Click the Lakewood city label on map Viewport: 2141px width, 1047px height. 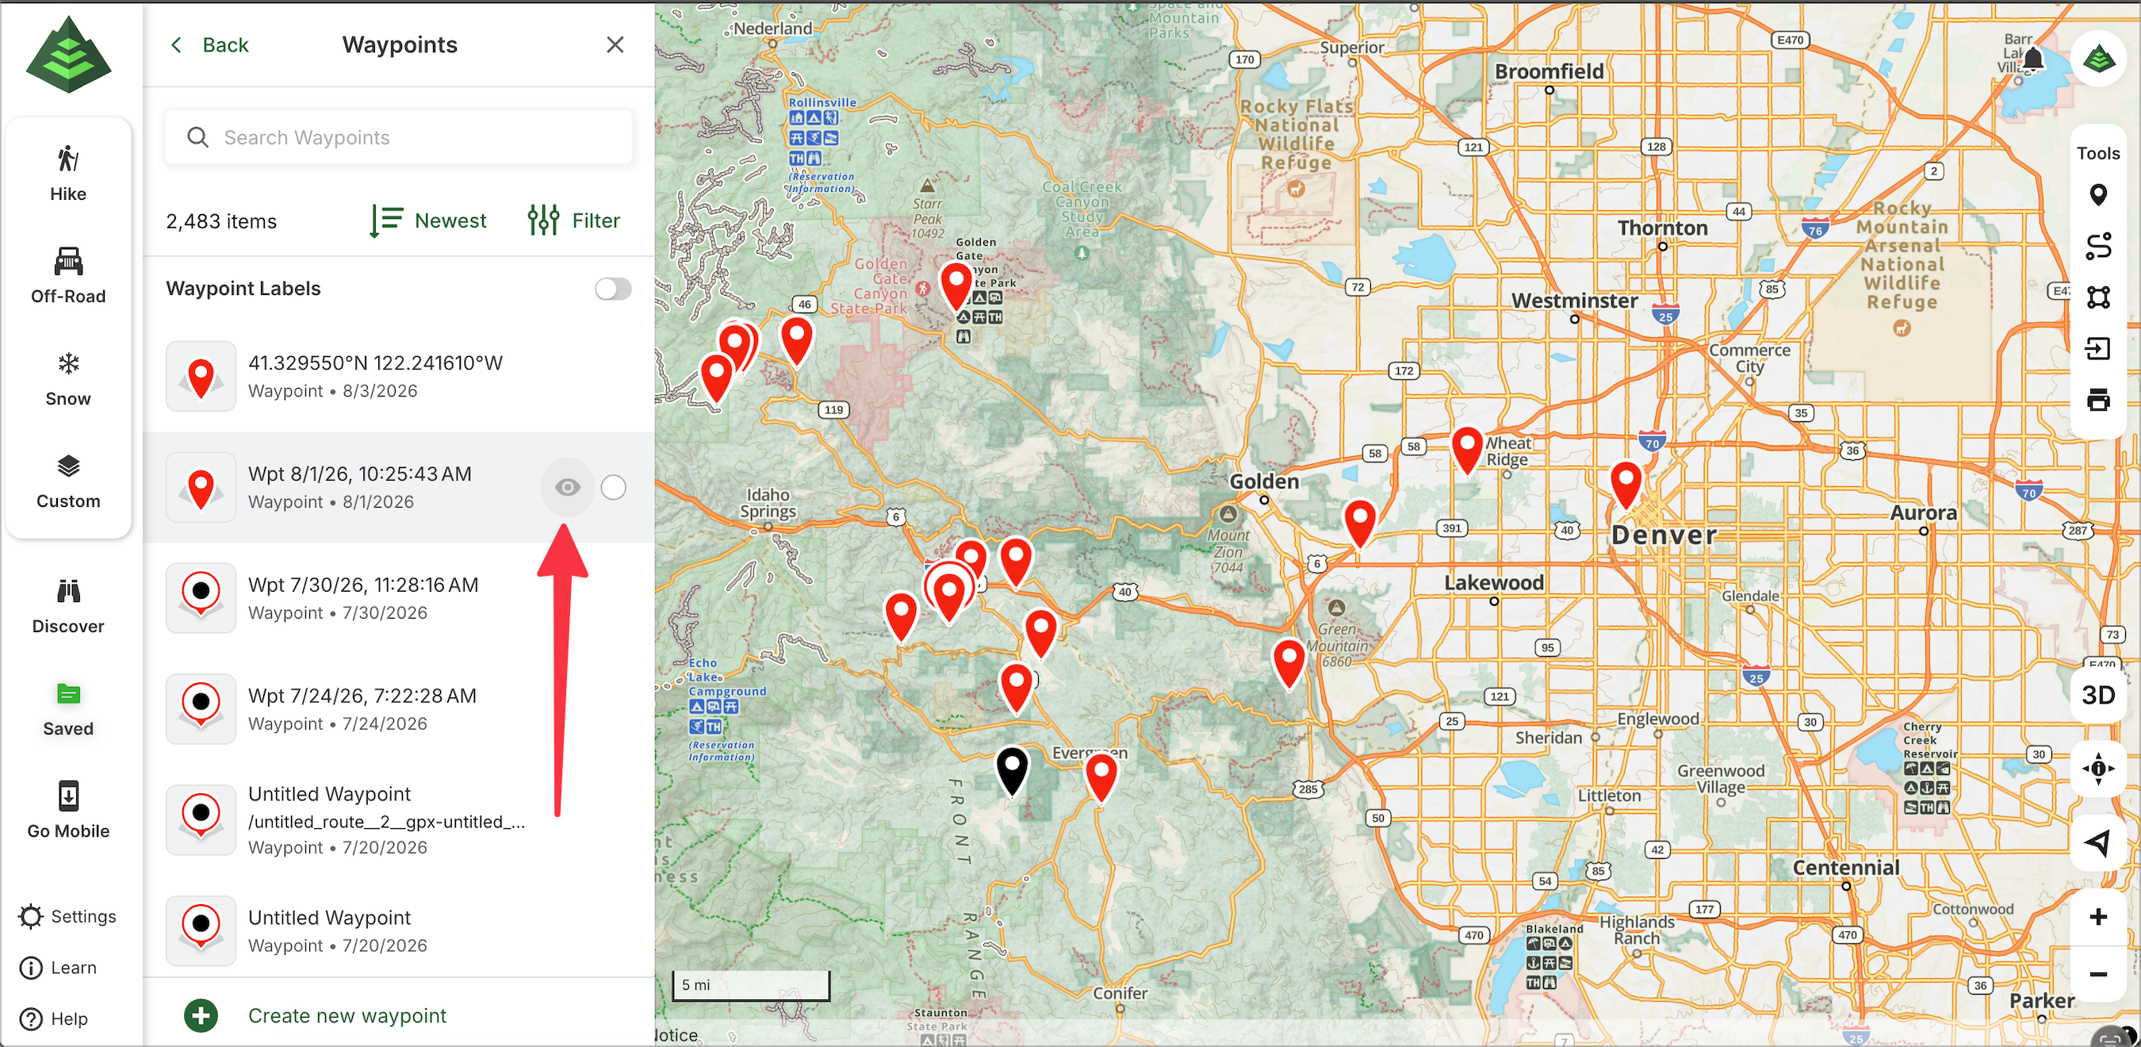click(1494, 582)
